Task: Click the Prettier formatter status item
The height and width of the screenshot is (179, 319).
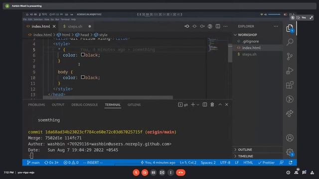Action: coord(266,163)
